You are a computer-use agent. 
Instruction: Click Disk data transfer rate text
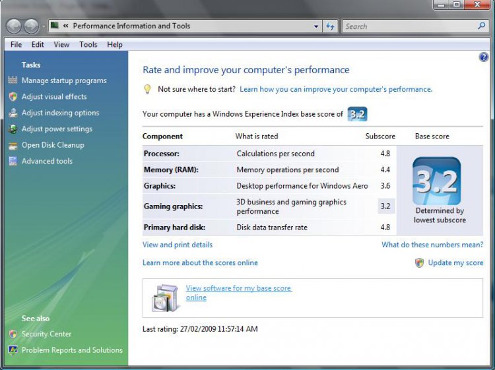pyautogui.click(x=272, y=228)
